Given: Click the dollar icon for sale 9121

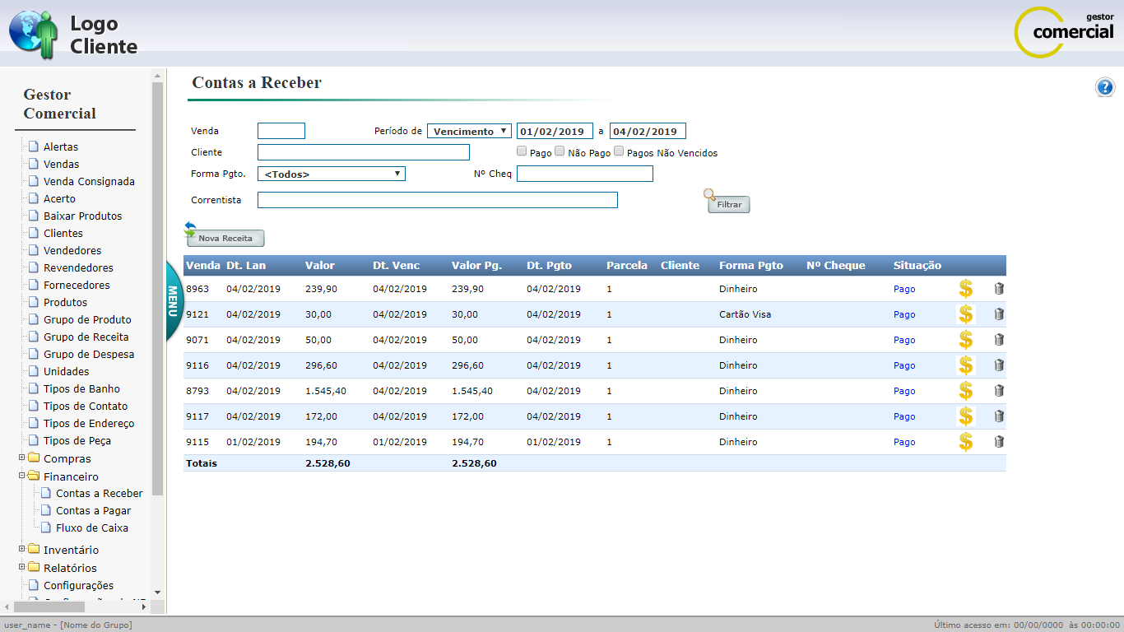Looking at the screenshot, I should 966,314.
